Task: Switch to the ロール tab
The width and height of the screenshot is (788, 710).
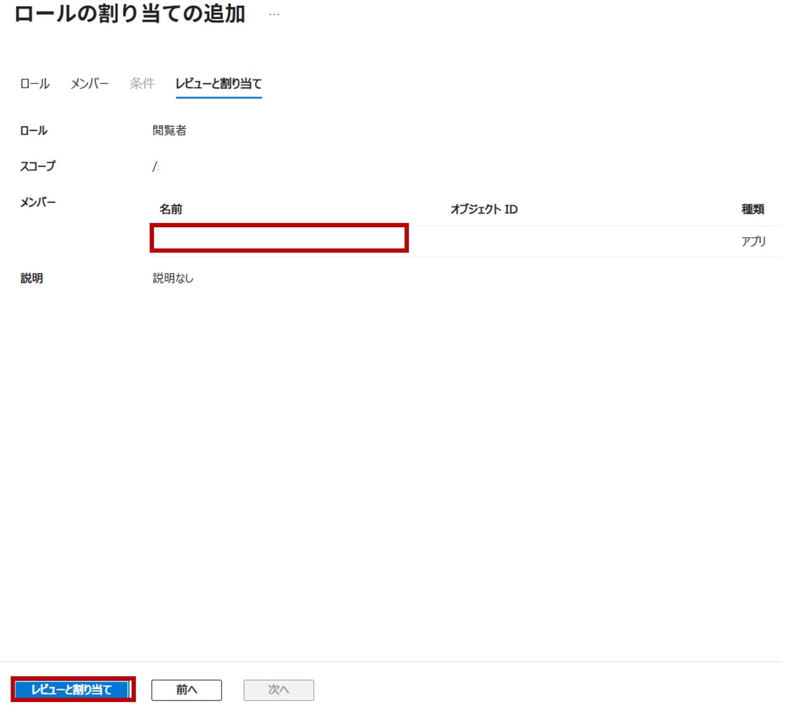Action: [34, 84]
